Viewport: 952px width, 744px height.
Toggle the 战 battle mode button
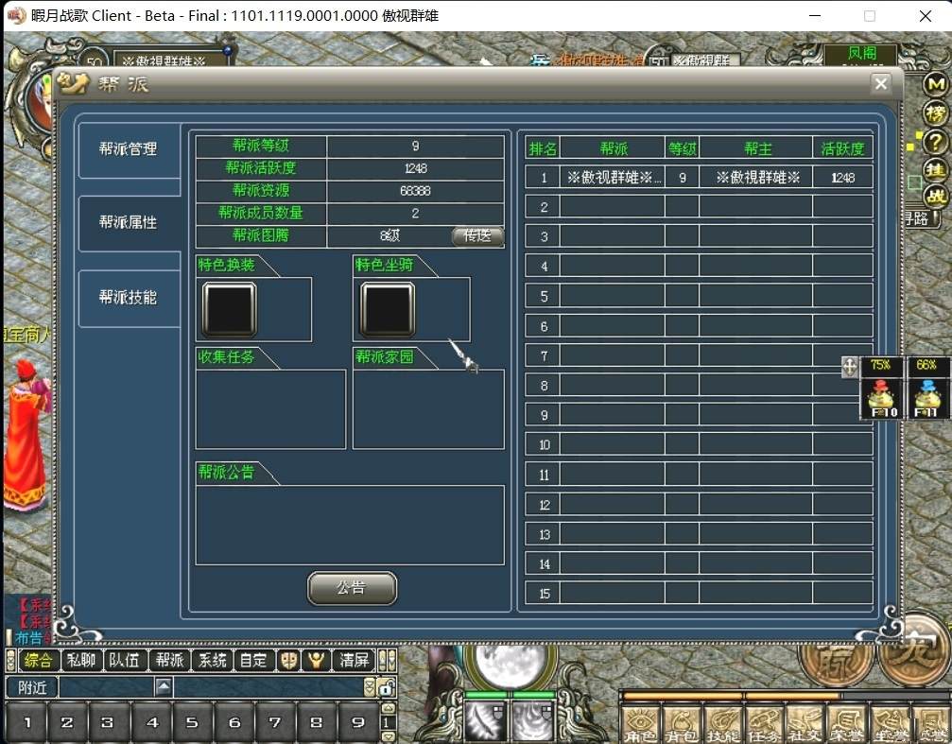coord(935,196)
